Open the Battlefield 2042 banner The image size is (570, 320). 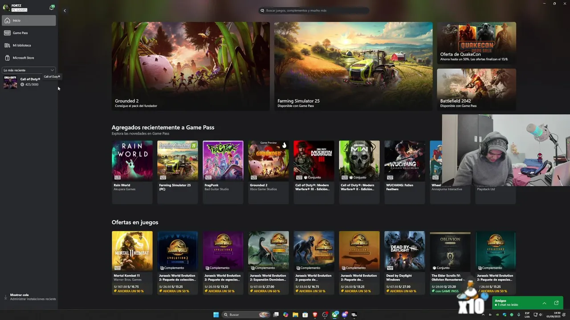476,89
